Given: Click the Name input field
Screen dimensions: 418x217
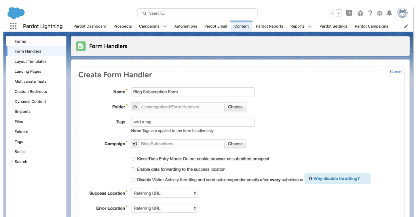Looking at the screenshot, I should point(193,92).
